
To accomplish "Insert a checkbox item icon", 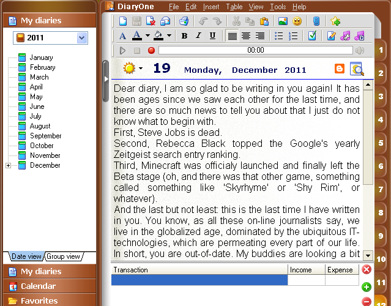I will (312, 36).
